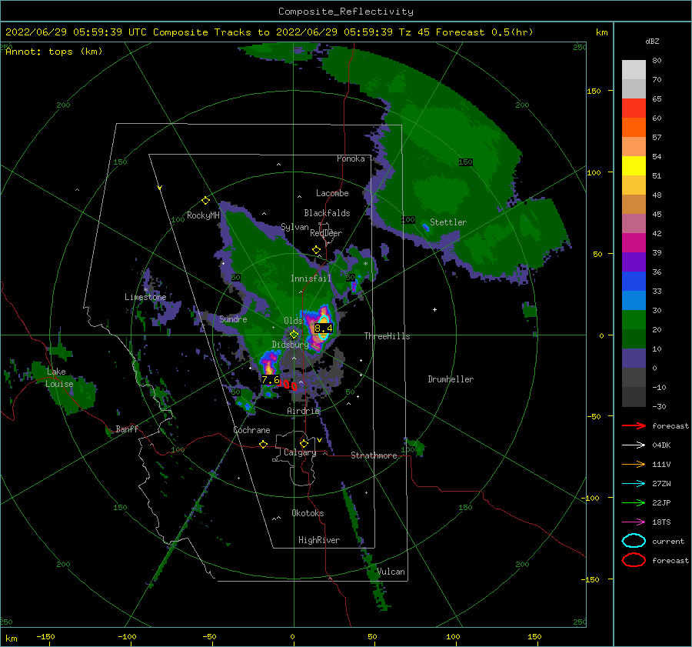Click the -150 tick on bottom axis
Image resolution: width=692 pixels, height=647 pixels.
click(x=45, y=636)
